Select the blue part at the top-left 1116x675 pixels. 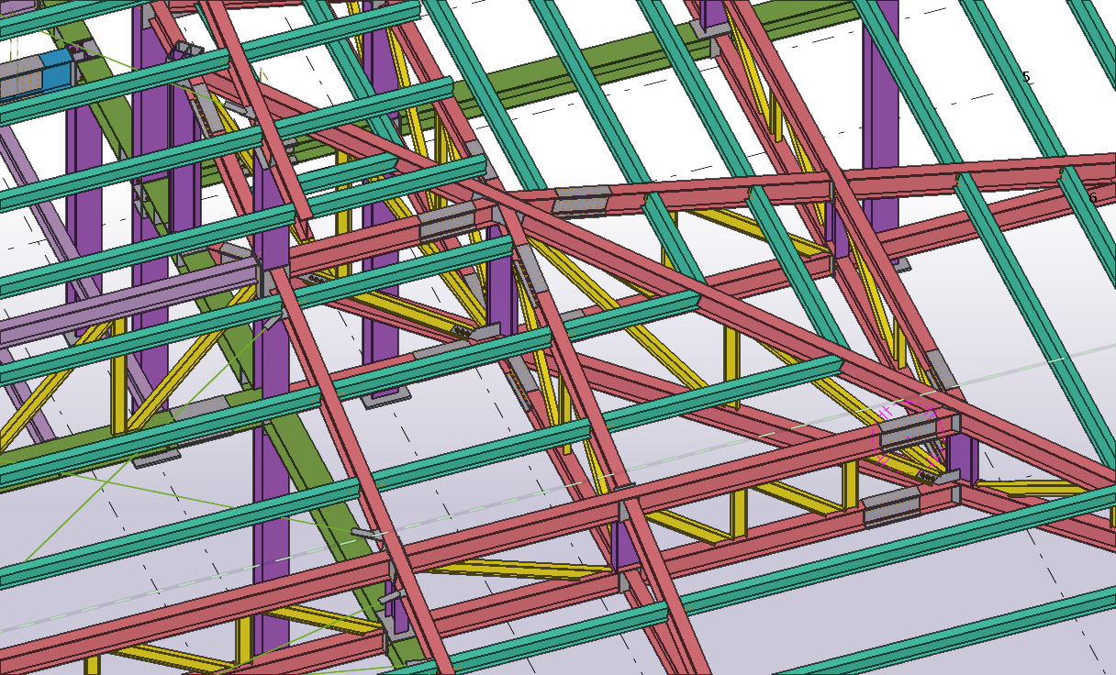point(55,70)
